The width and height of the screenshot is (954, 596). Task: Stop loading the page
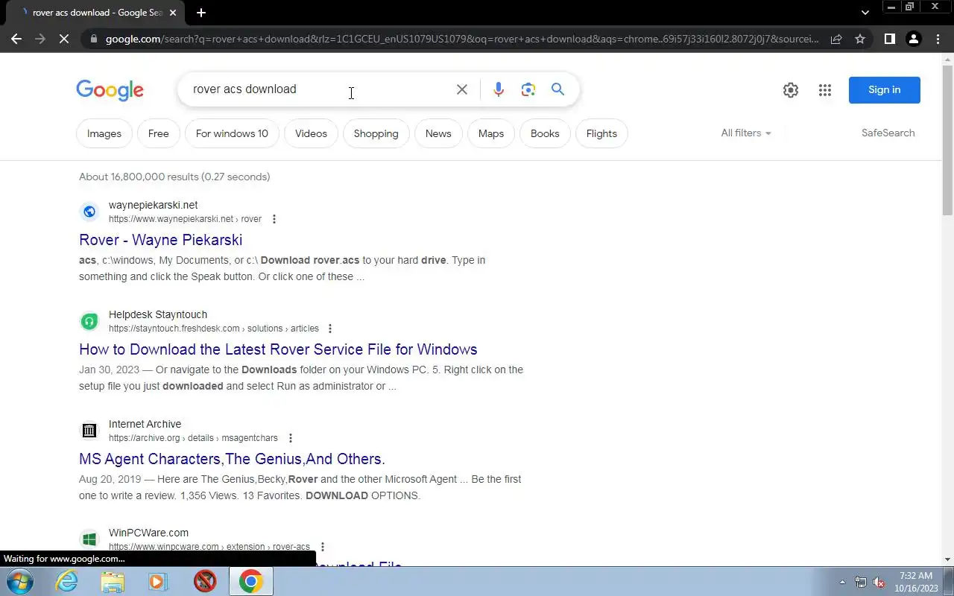coord(64,39)
